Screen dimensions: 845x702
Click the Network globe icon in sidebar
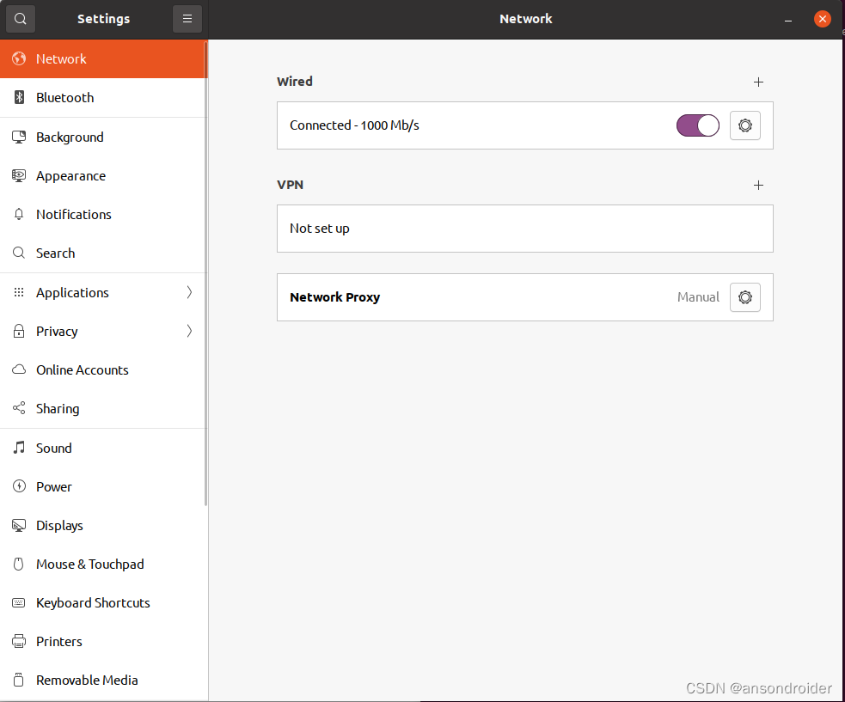coord(19,58)
